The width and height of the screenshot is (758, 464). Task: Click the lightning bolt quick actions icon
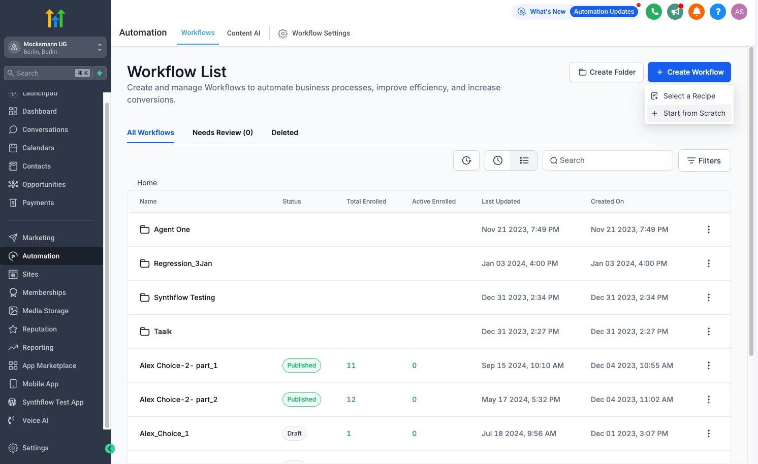tap(100, 73)
